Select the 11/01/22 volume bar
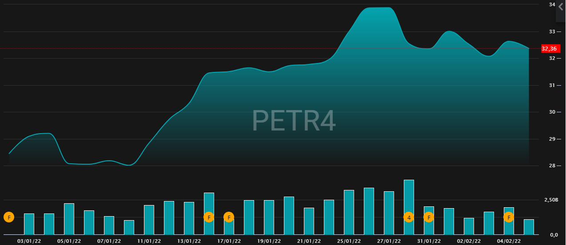Screen dimensions: 566x245 (149, 220)
